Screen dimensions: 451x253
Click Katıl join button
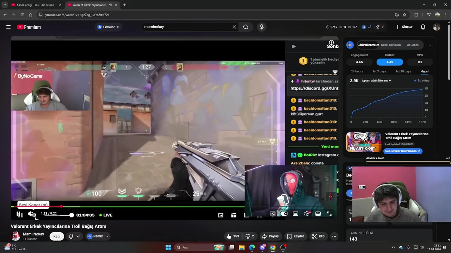pos(57,236)
